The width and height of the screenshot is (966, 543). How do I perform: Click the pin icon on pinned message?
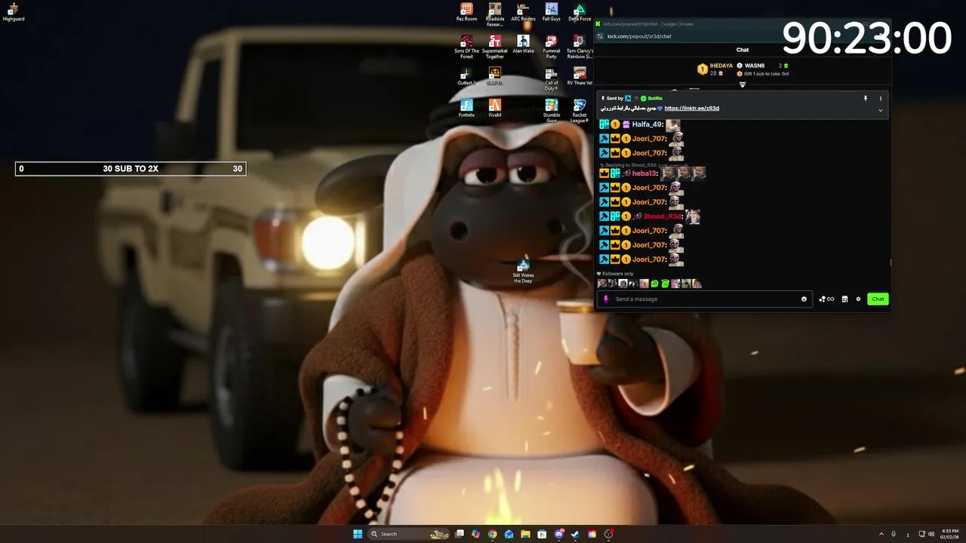pos(866,98)
